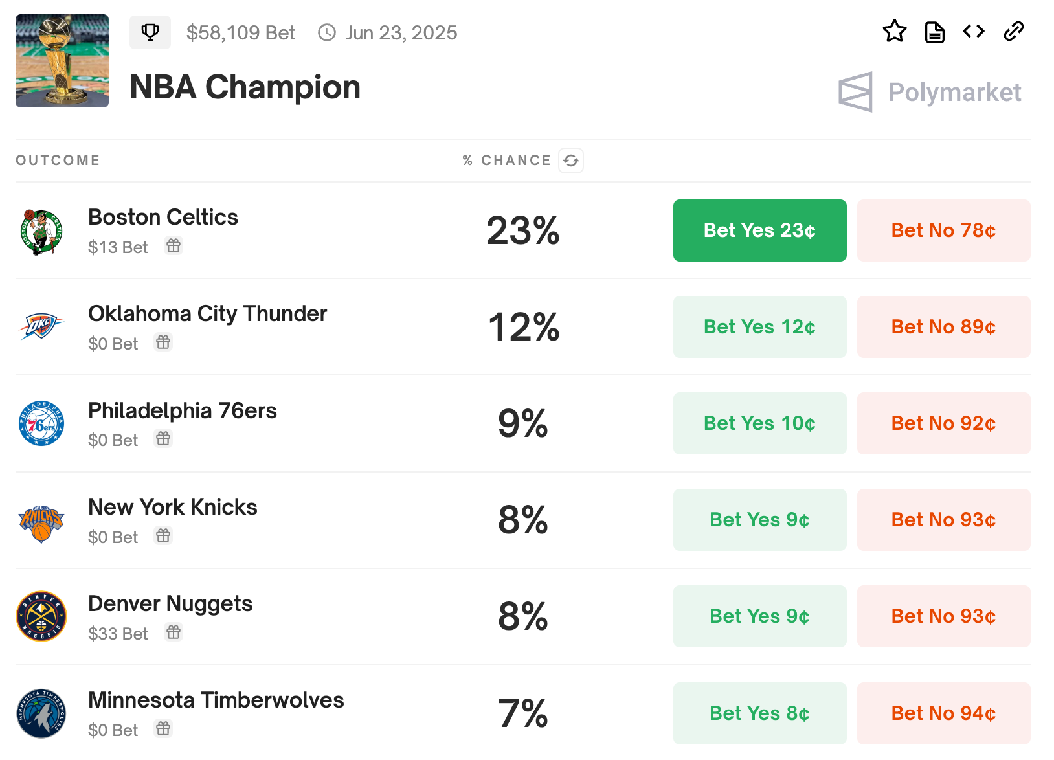1054x760 pixels.
Task: Click the gift icon under Oklahoma City Thunder
Action: 163,342
